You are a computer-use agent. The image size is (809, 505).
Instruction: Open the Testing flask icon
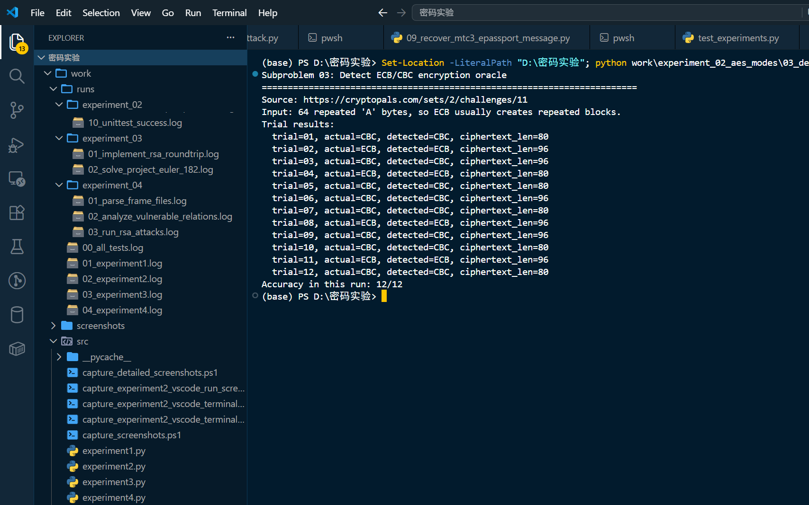point(17,247)
